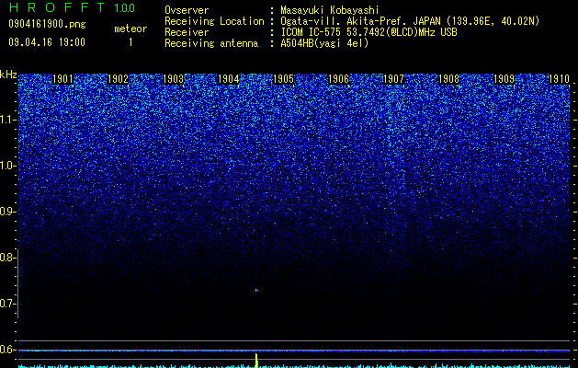Click the observer name Masayuki Kobayashi
This screenshot has width=578, height=368.
[329, 10]
